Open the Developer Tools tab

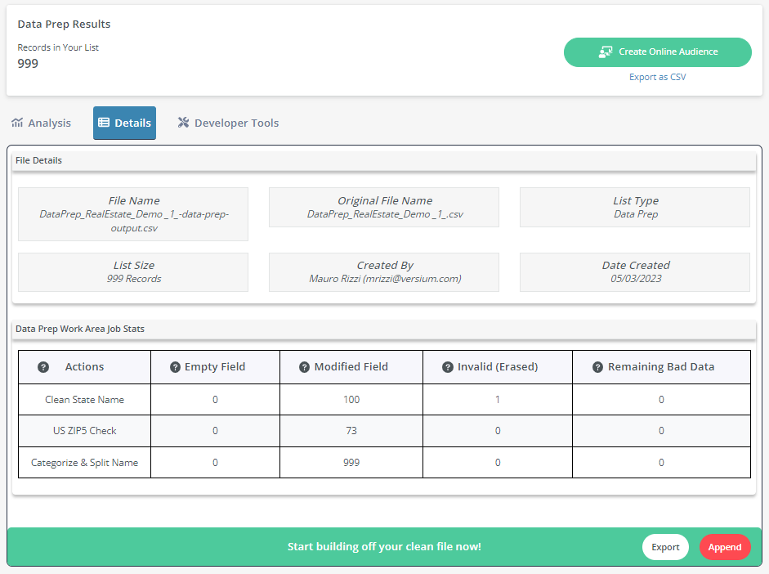(228, 123)
